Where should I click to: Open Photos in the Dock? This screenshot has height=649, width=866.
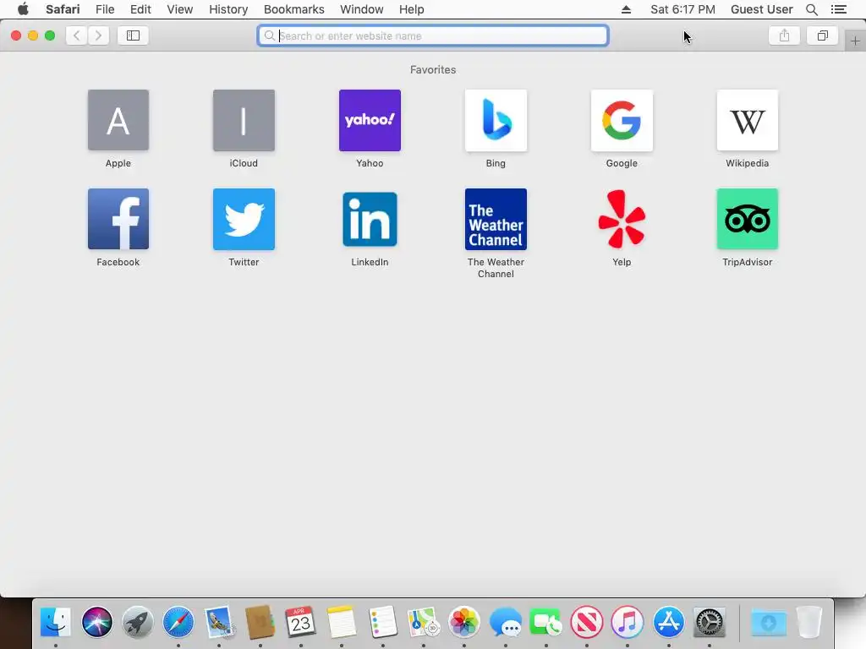pos(464,622)
